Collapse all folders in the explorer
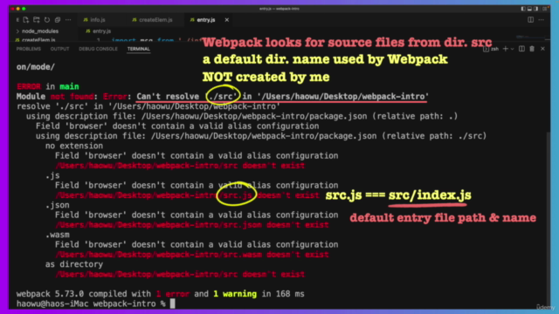 point(58,20)
